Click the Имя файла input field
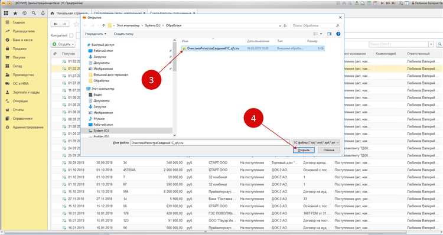This screenshot has width=443, height=235. (210, 143)
